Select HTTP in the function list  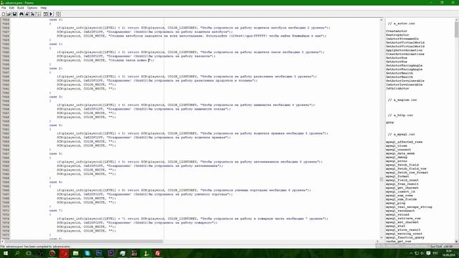[389, 123]
